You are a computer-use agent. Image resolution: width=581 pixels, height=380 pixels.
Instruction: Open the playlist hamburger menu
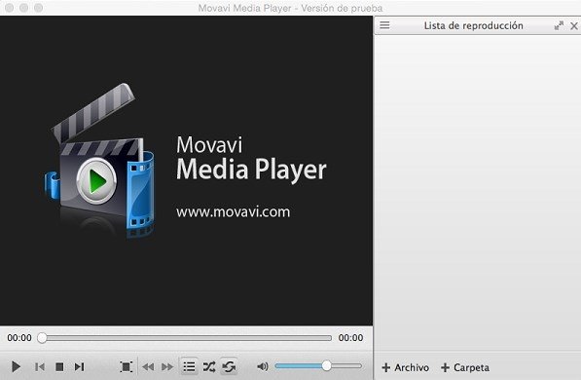384,25
